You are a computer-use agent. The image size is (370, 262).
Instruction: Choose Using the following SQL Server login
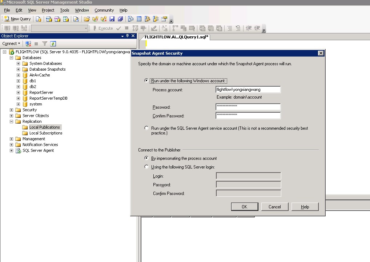click(146, 167)
